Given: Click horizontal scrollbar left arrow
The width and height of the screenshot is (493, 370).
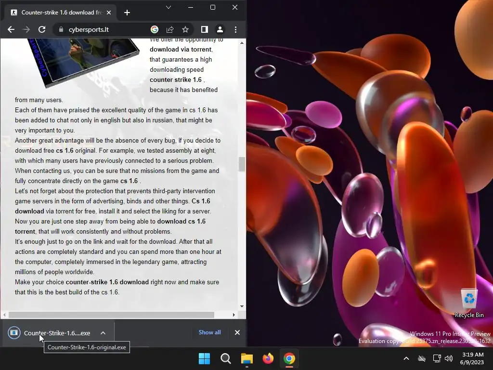Looking at the screenshot, I should tap(4, 315).
